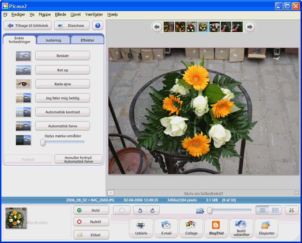Screen dimensions: 302x243
Task: Delete the caption using trash icon
Action: coord(296,193)
